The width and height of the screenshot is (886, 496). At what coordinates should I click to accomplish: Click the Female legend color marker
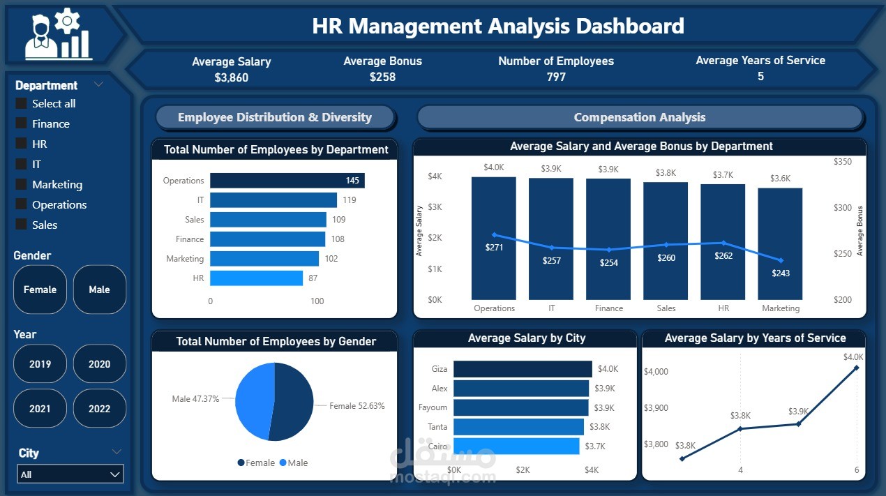coord(241,463)
